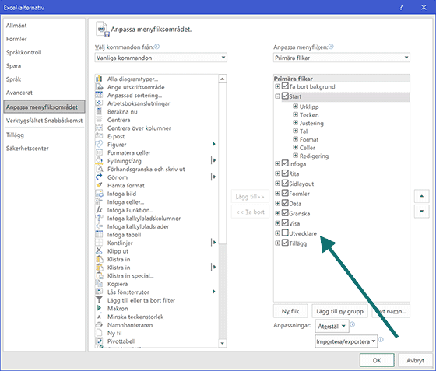Uncheck the Data tab checkbox

click(x=285, y=203)
